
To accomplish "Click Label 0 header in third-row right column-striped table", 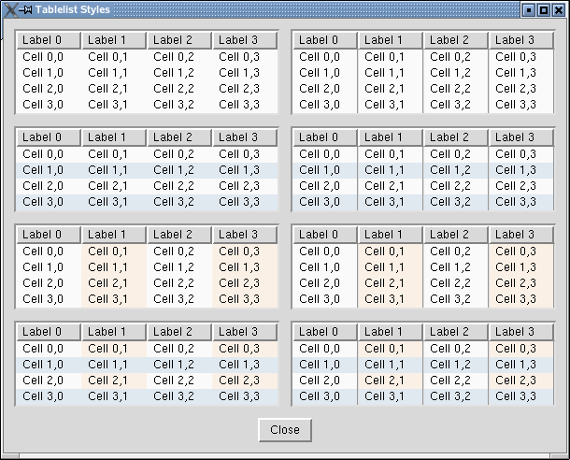I will point(325,235).
